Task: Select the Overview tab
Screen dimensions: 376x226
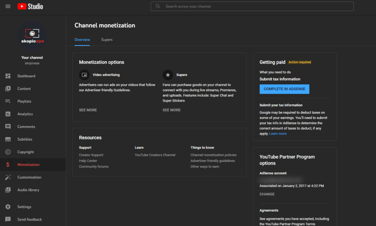Action: coord(82,40)
